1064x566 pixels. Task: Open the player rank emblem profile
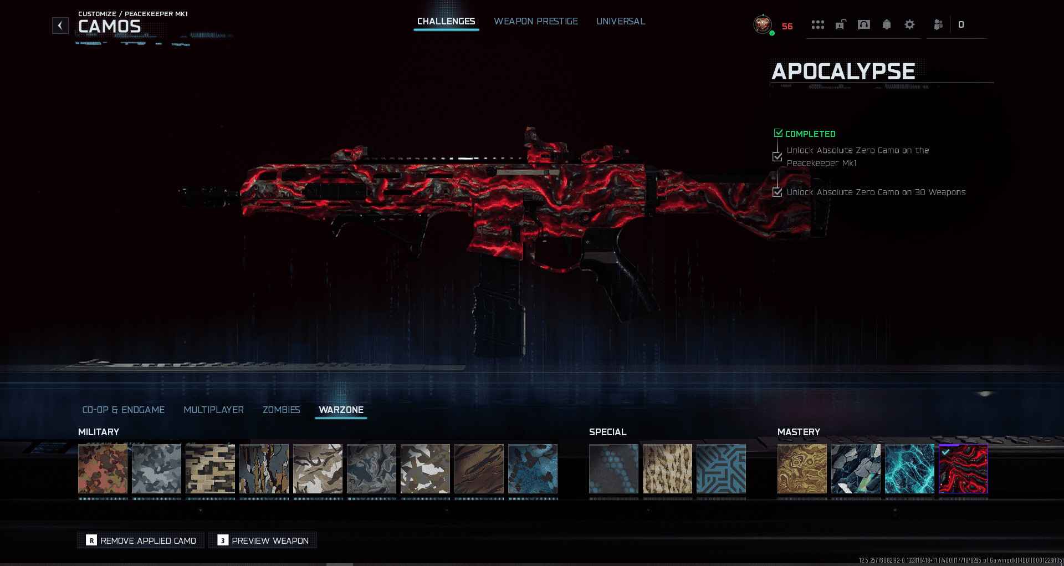[763, 25]
